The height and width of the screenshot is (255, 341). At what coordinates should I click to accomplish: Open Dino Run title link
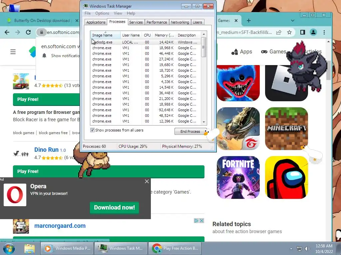coord(46,150)
